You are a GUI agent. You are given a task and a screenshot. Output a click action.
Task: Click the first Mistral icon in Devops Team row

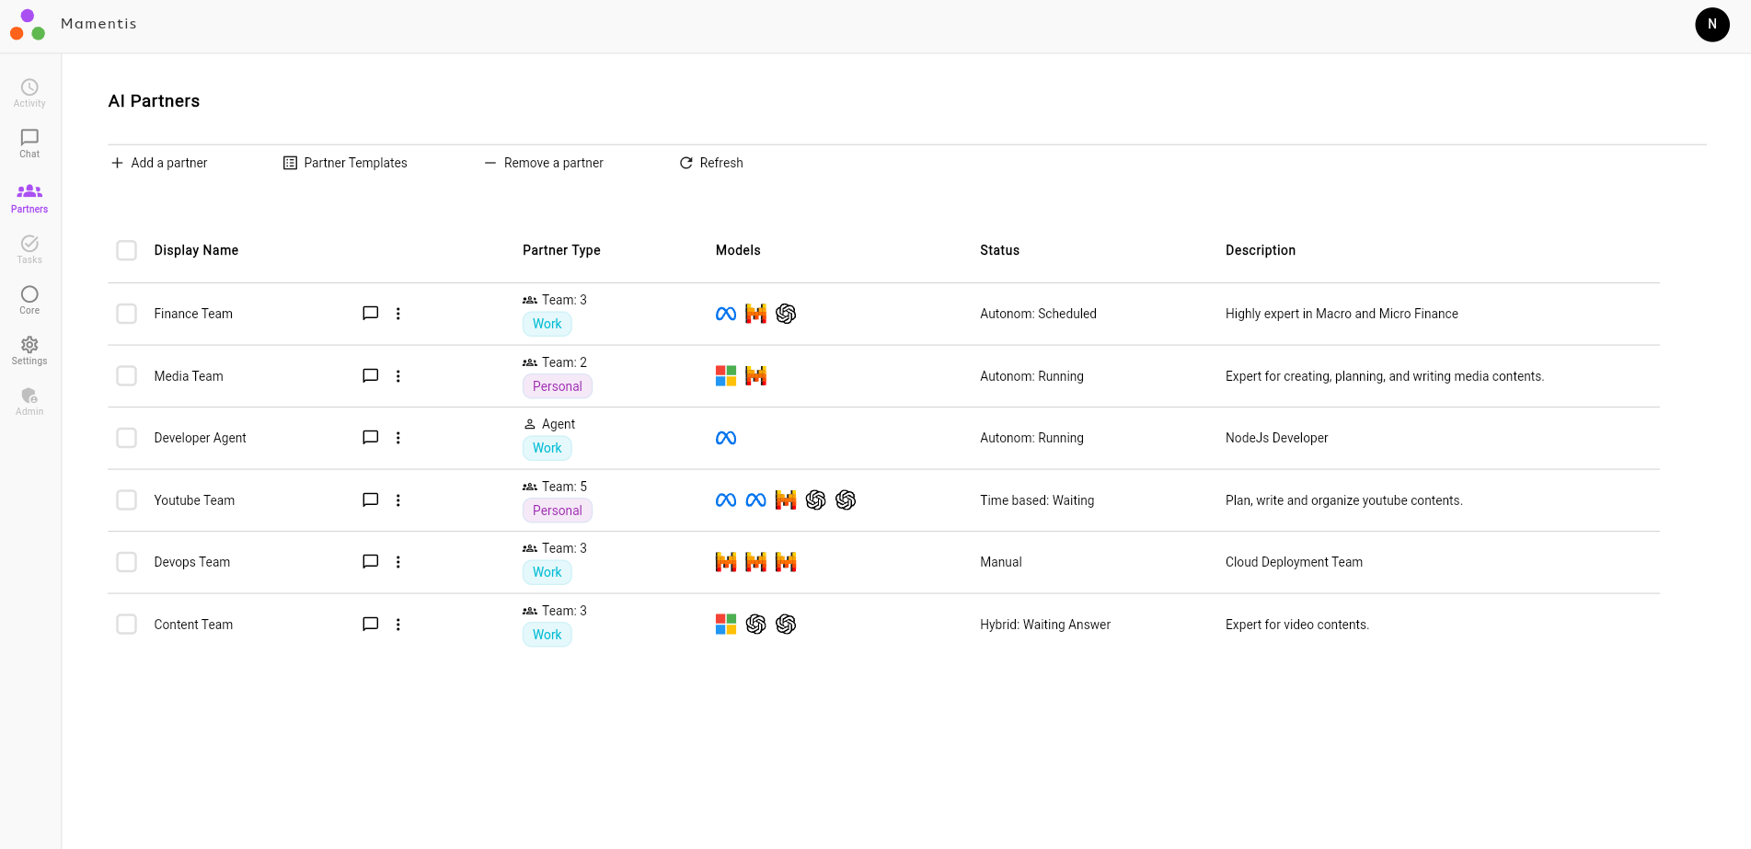(726, 562)
